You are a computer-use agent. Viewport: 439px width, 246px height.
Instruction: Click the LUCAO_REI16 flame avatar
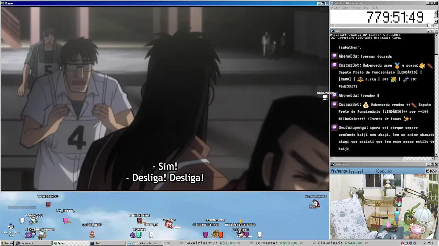pyautogui.click(x=92, y=234)
